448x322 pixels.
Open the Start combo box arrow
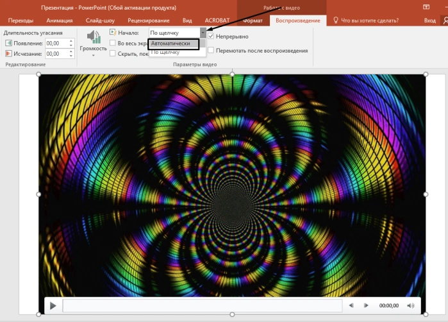point(203,33)
